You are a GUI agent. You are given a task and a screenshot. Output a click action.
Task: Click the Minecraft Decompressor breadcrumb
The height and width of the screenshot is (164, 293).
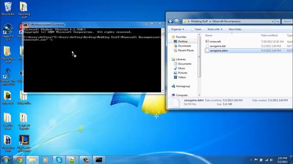227,21
